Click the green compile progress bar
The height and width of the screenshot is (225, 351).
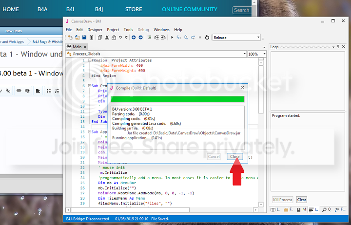click(177, 99)
